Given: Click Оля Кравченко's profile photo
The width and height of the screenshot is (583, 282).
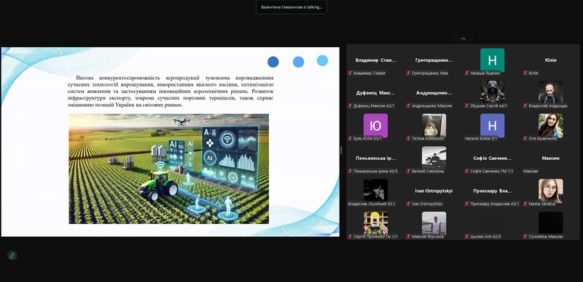Looking at the screenshot, I should click(x=551, y=126).
